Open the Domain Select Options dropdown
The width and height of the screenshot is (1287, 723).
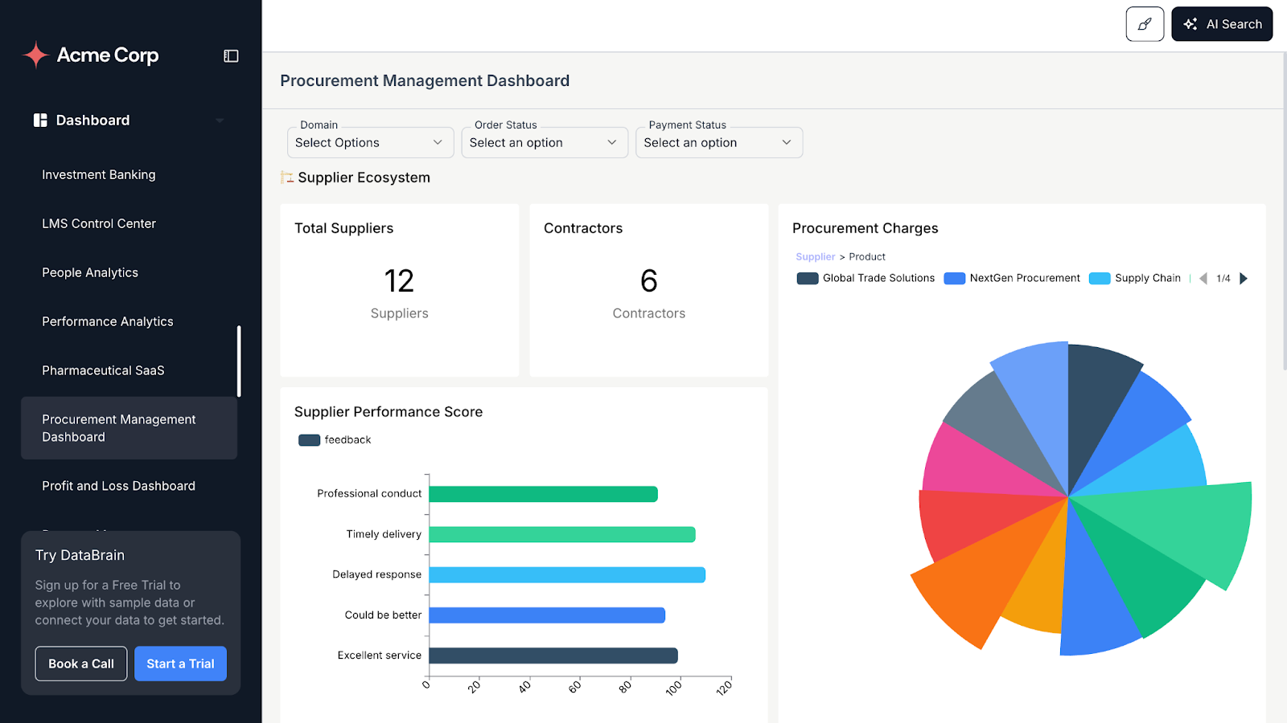[x=370, y=142]
